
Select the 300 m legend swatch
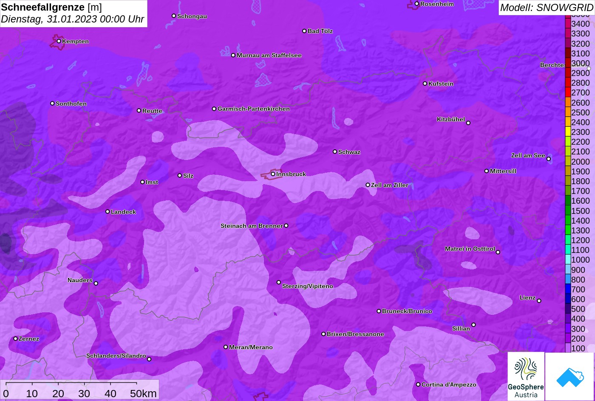pyautogui.click(x=568, y=328)
